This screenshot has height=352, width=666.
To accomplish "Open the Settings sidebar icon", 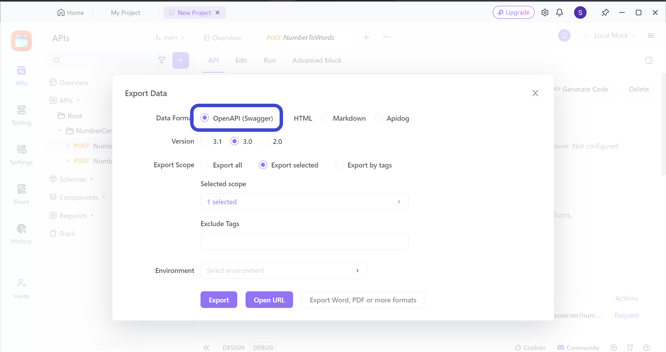I will [21, 155].
